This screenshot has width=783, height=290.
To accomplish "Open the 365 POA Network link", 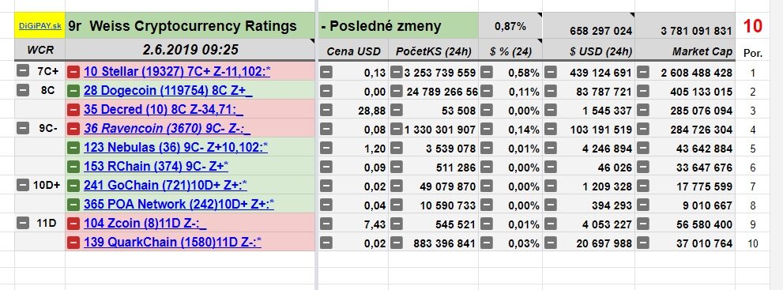I will tap(179, 205).
